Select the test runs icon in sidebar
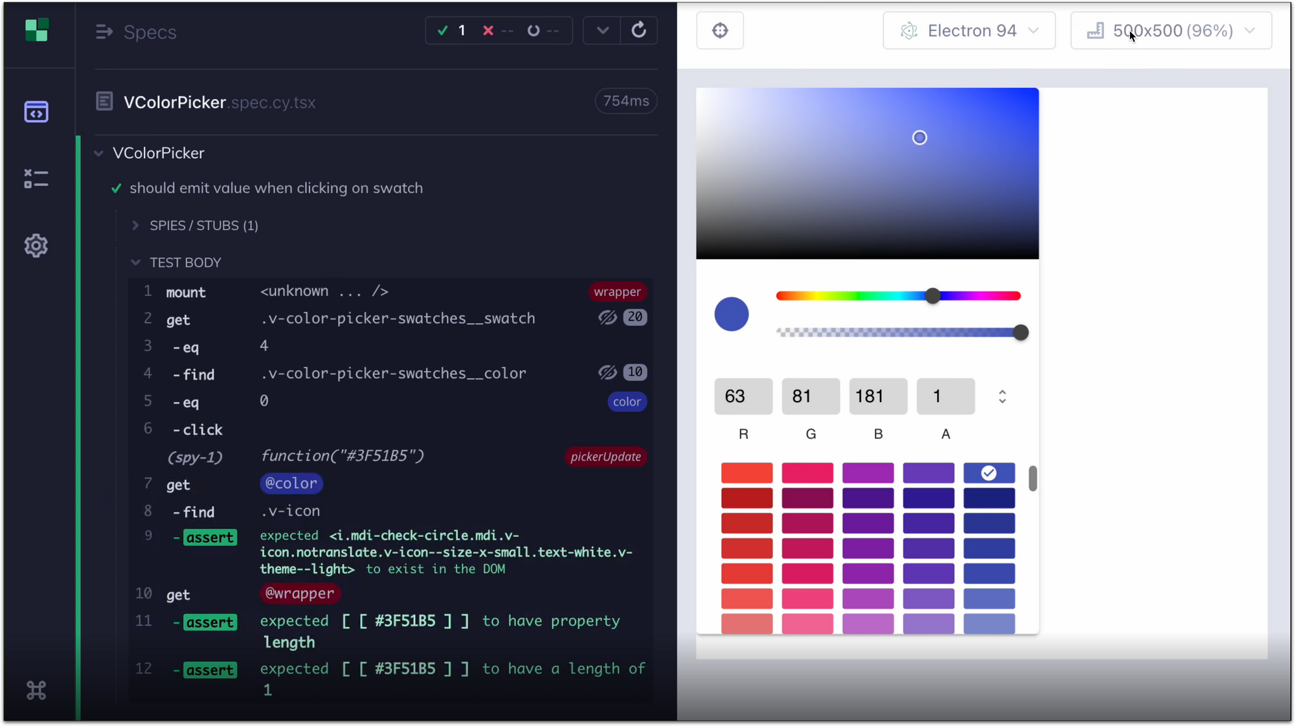1295x726 pixels. click(x=36, y=178)
